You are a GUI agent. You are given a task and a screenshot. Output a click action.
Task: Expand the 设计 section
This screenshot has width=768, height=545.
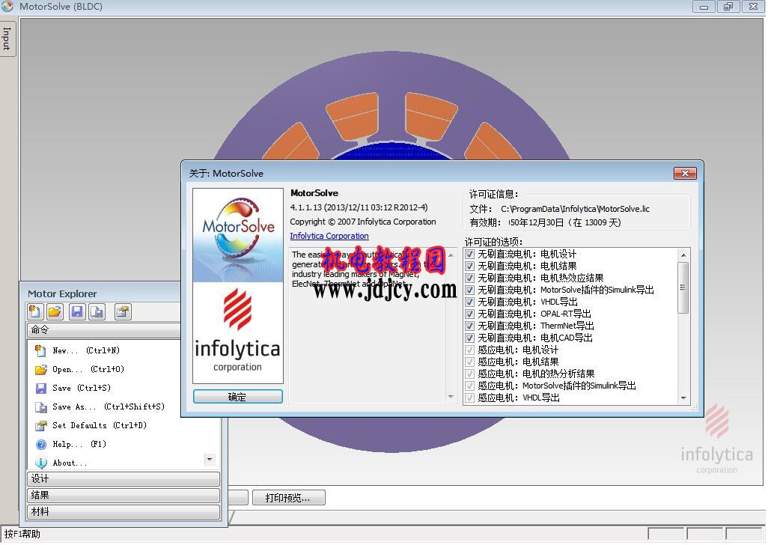(124, 478)
